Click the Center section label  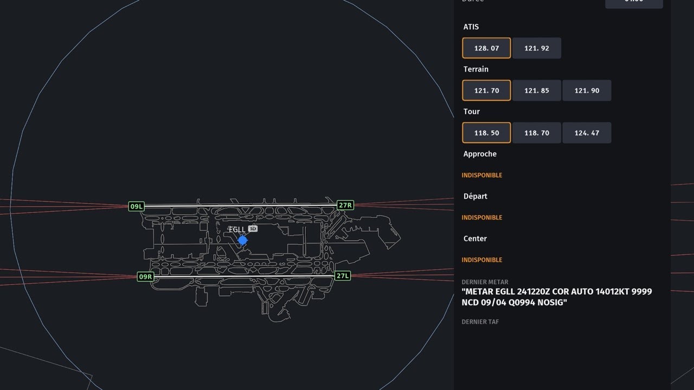(x=475, y=238)
